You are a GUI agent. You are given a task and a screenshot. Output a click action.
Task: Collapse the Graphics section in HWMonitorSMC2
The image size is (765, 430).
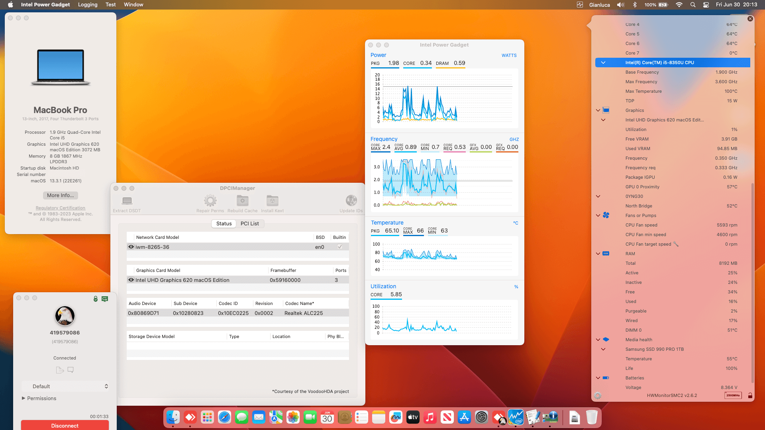coord(598,110)
